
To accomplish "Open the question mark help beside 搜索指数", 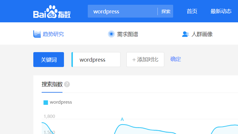I will (67, 84).
